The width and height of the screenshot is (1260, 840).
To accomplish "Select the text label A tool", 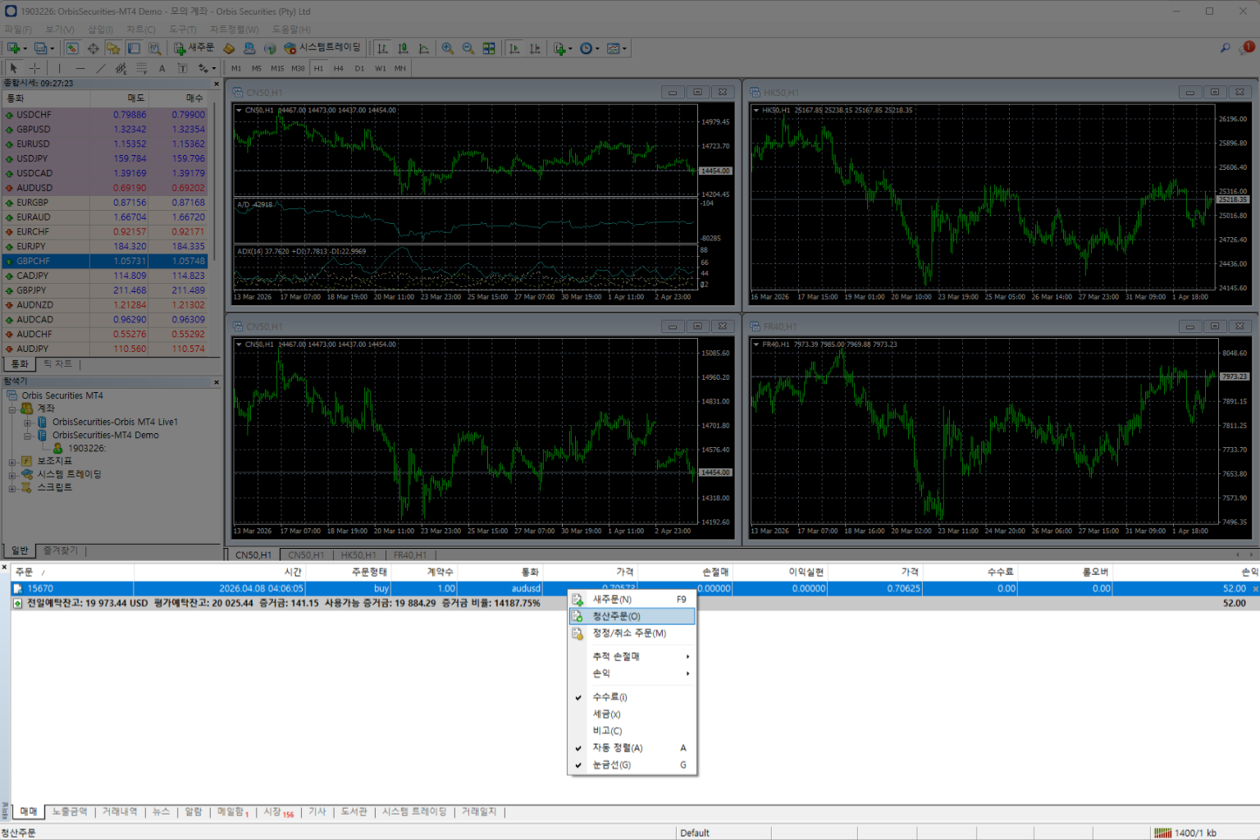I will tap(162, 68).
